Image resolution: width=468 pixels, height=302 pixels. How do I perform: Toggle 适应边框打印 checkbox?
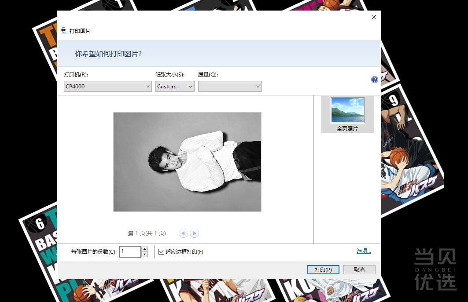pos(161,251)
